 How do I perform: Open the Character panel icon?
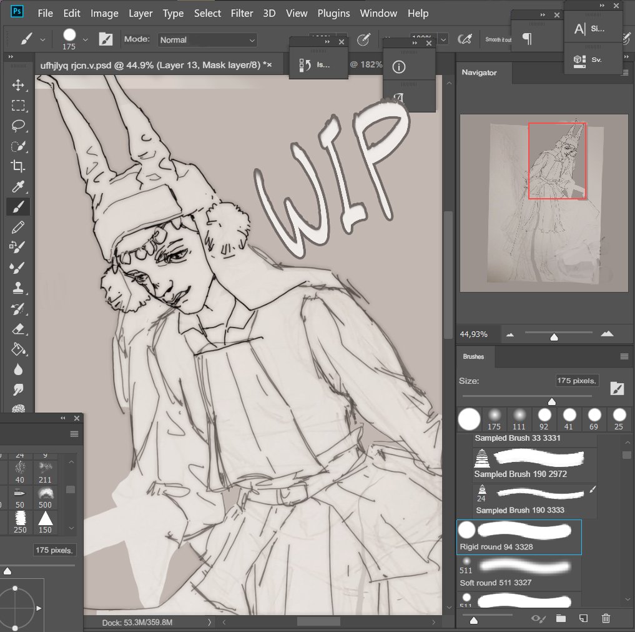click(580, 29)
